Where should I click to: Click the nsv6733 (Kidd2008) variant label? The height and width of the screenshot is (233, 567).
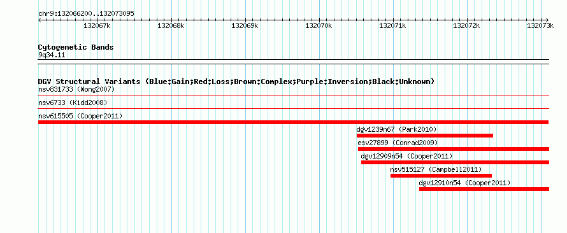73,103
